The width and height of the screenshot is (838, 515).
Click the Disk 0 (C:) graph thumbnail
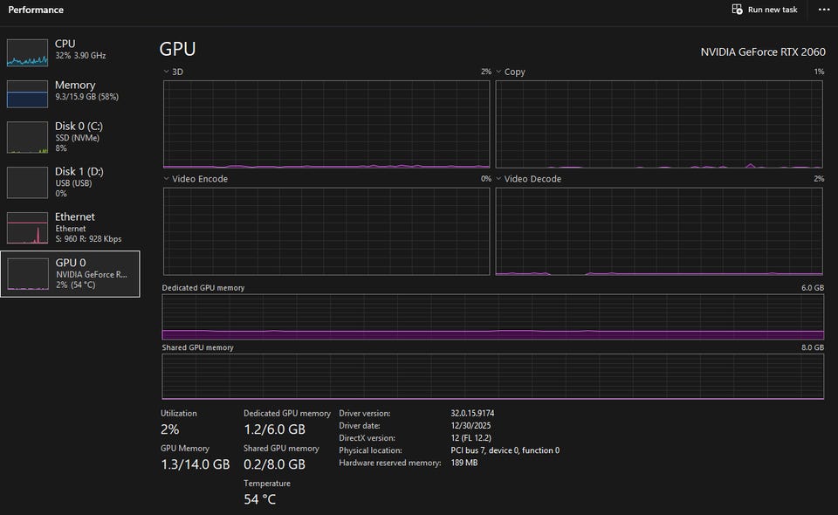(27, 137)
